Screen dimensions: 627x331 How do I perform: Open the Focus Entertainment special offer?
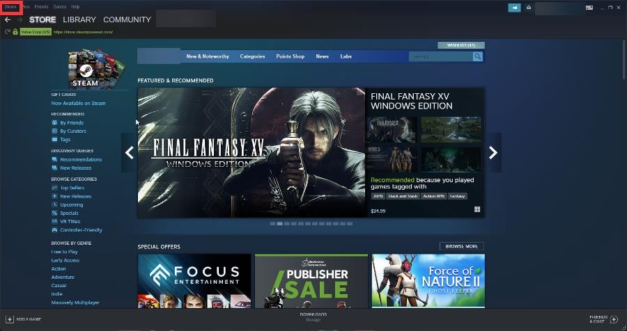pyautogui.click(x=194, y=281)
